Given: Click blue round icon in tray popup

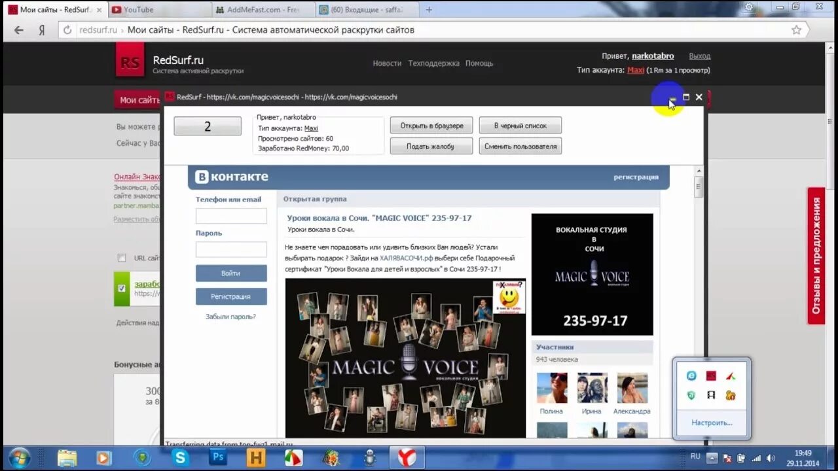Looking at the screenshot, I should click(x=691, y=375).
